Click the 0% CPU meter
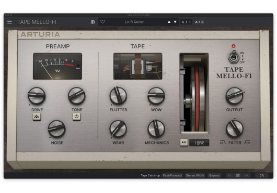 [262, 175]
